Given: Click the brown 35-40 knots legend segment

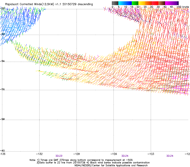Looking at the screenshot, I should pyautogui.click(x=162, y=3).
